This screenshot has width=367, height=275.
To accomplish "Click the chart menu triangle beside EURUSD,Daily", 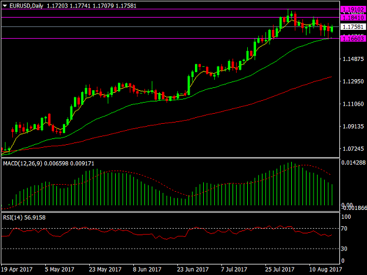I will pos(5,6).
